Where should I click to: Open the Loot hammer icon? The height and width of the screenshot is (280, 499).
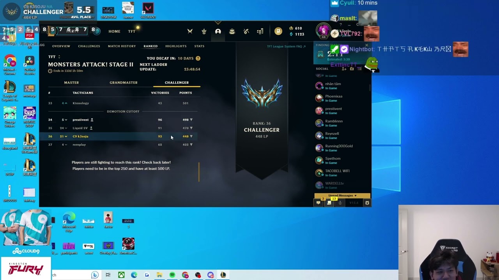pyautogui.click(x=246, y=31)
